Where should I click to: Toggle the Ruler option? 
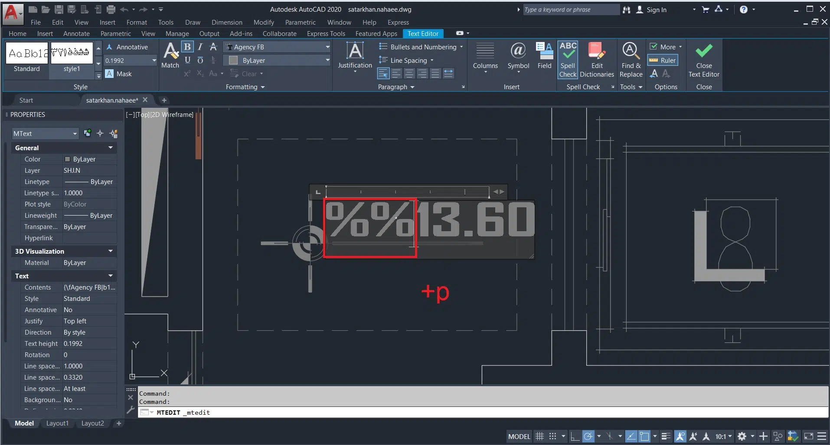(663, 61)
